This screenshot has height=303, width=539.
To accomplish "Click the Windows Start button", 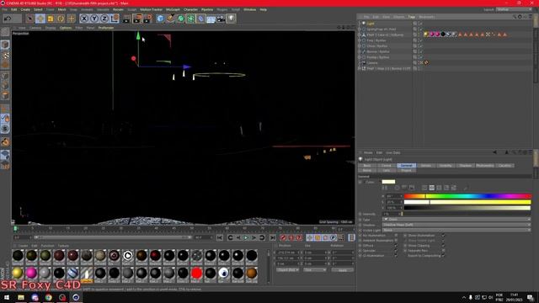I will 7,297.
